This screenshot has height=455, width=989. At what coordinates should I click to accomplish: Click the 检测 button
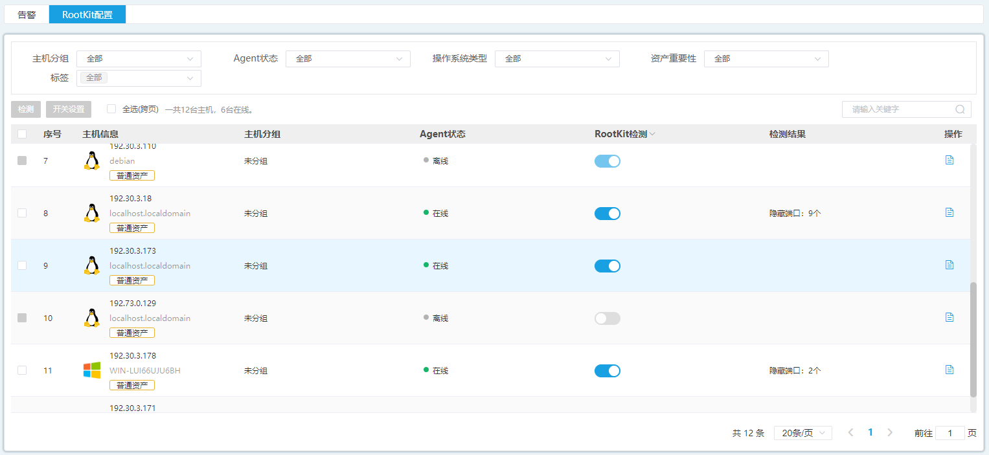click(x=26, y=109)
